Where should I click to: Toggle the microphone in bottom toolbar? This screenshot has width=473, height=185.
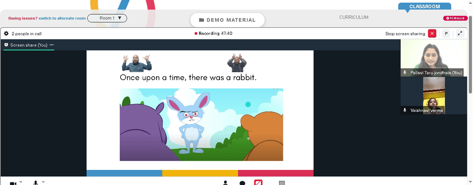(35, 183)
